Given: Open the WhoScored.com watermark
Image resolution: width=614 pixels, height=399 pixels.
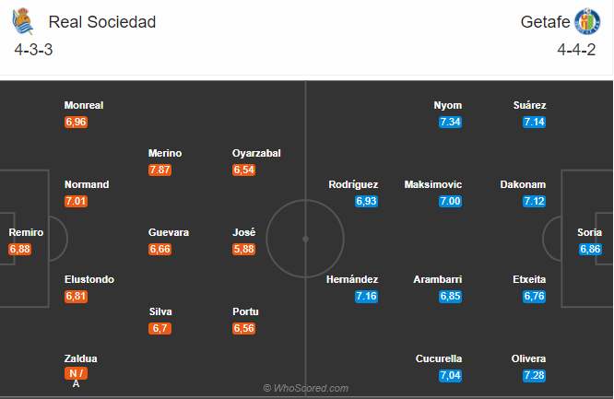Looking at the screenshot, I should point(306,388).
